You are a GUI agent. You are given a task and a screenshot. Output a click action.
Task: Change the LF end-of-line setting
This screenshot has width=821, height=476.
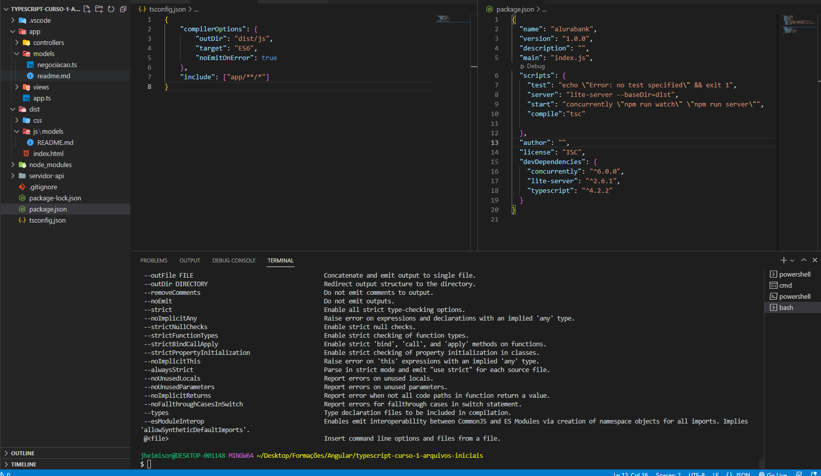(x=716, y=474)
